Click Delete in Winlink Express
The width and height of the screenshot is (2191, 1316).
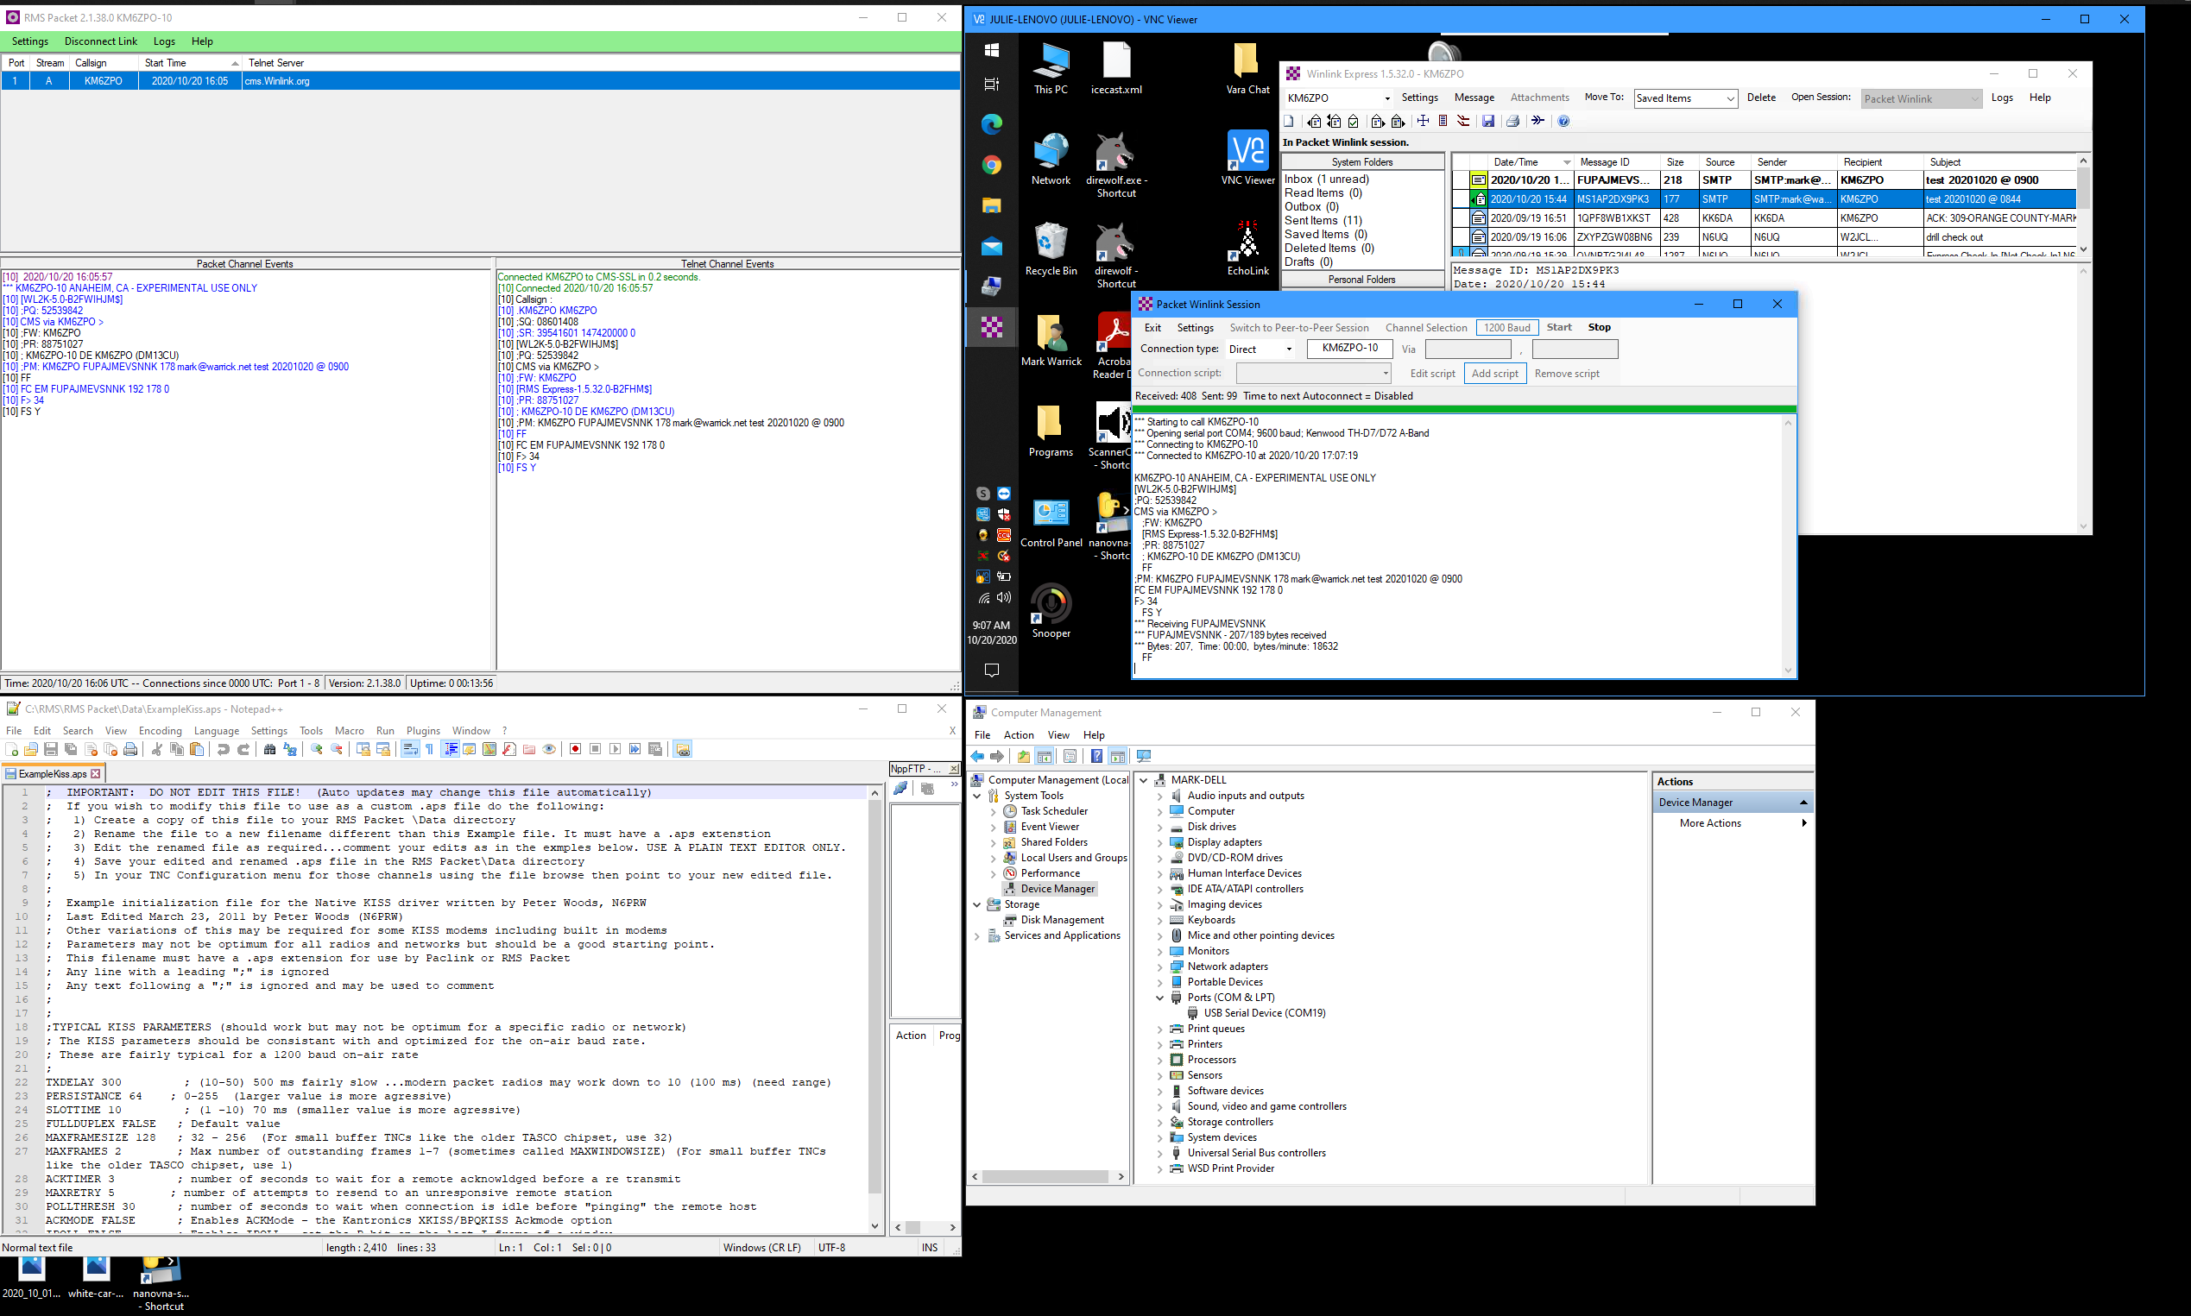[x=1761, y=98]
